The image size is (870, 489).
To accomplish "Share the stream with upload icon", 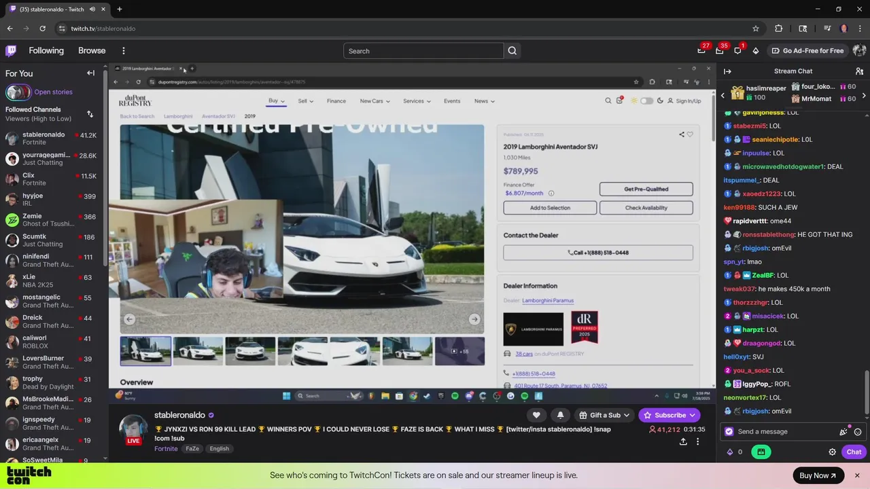I will 683,441.
